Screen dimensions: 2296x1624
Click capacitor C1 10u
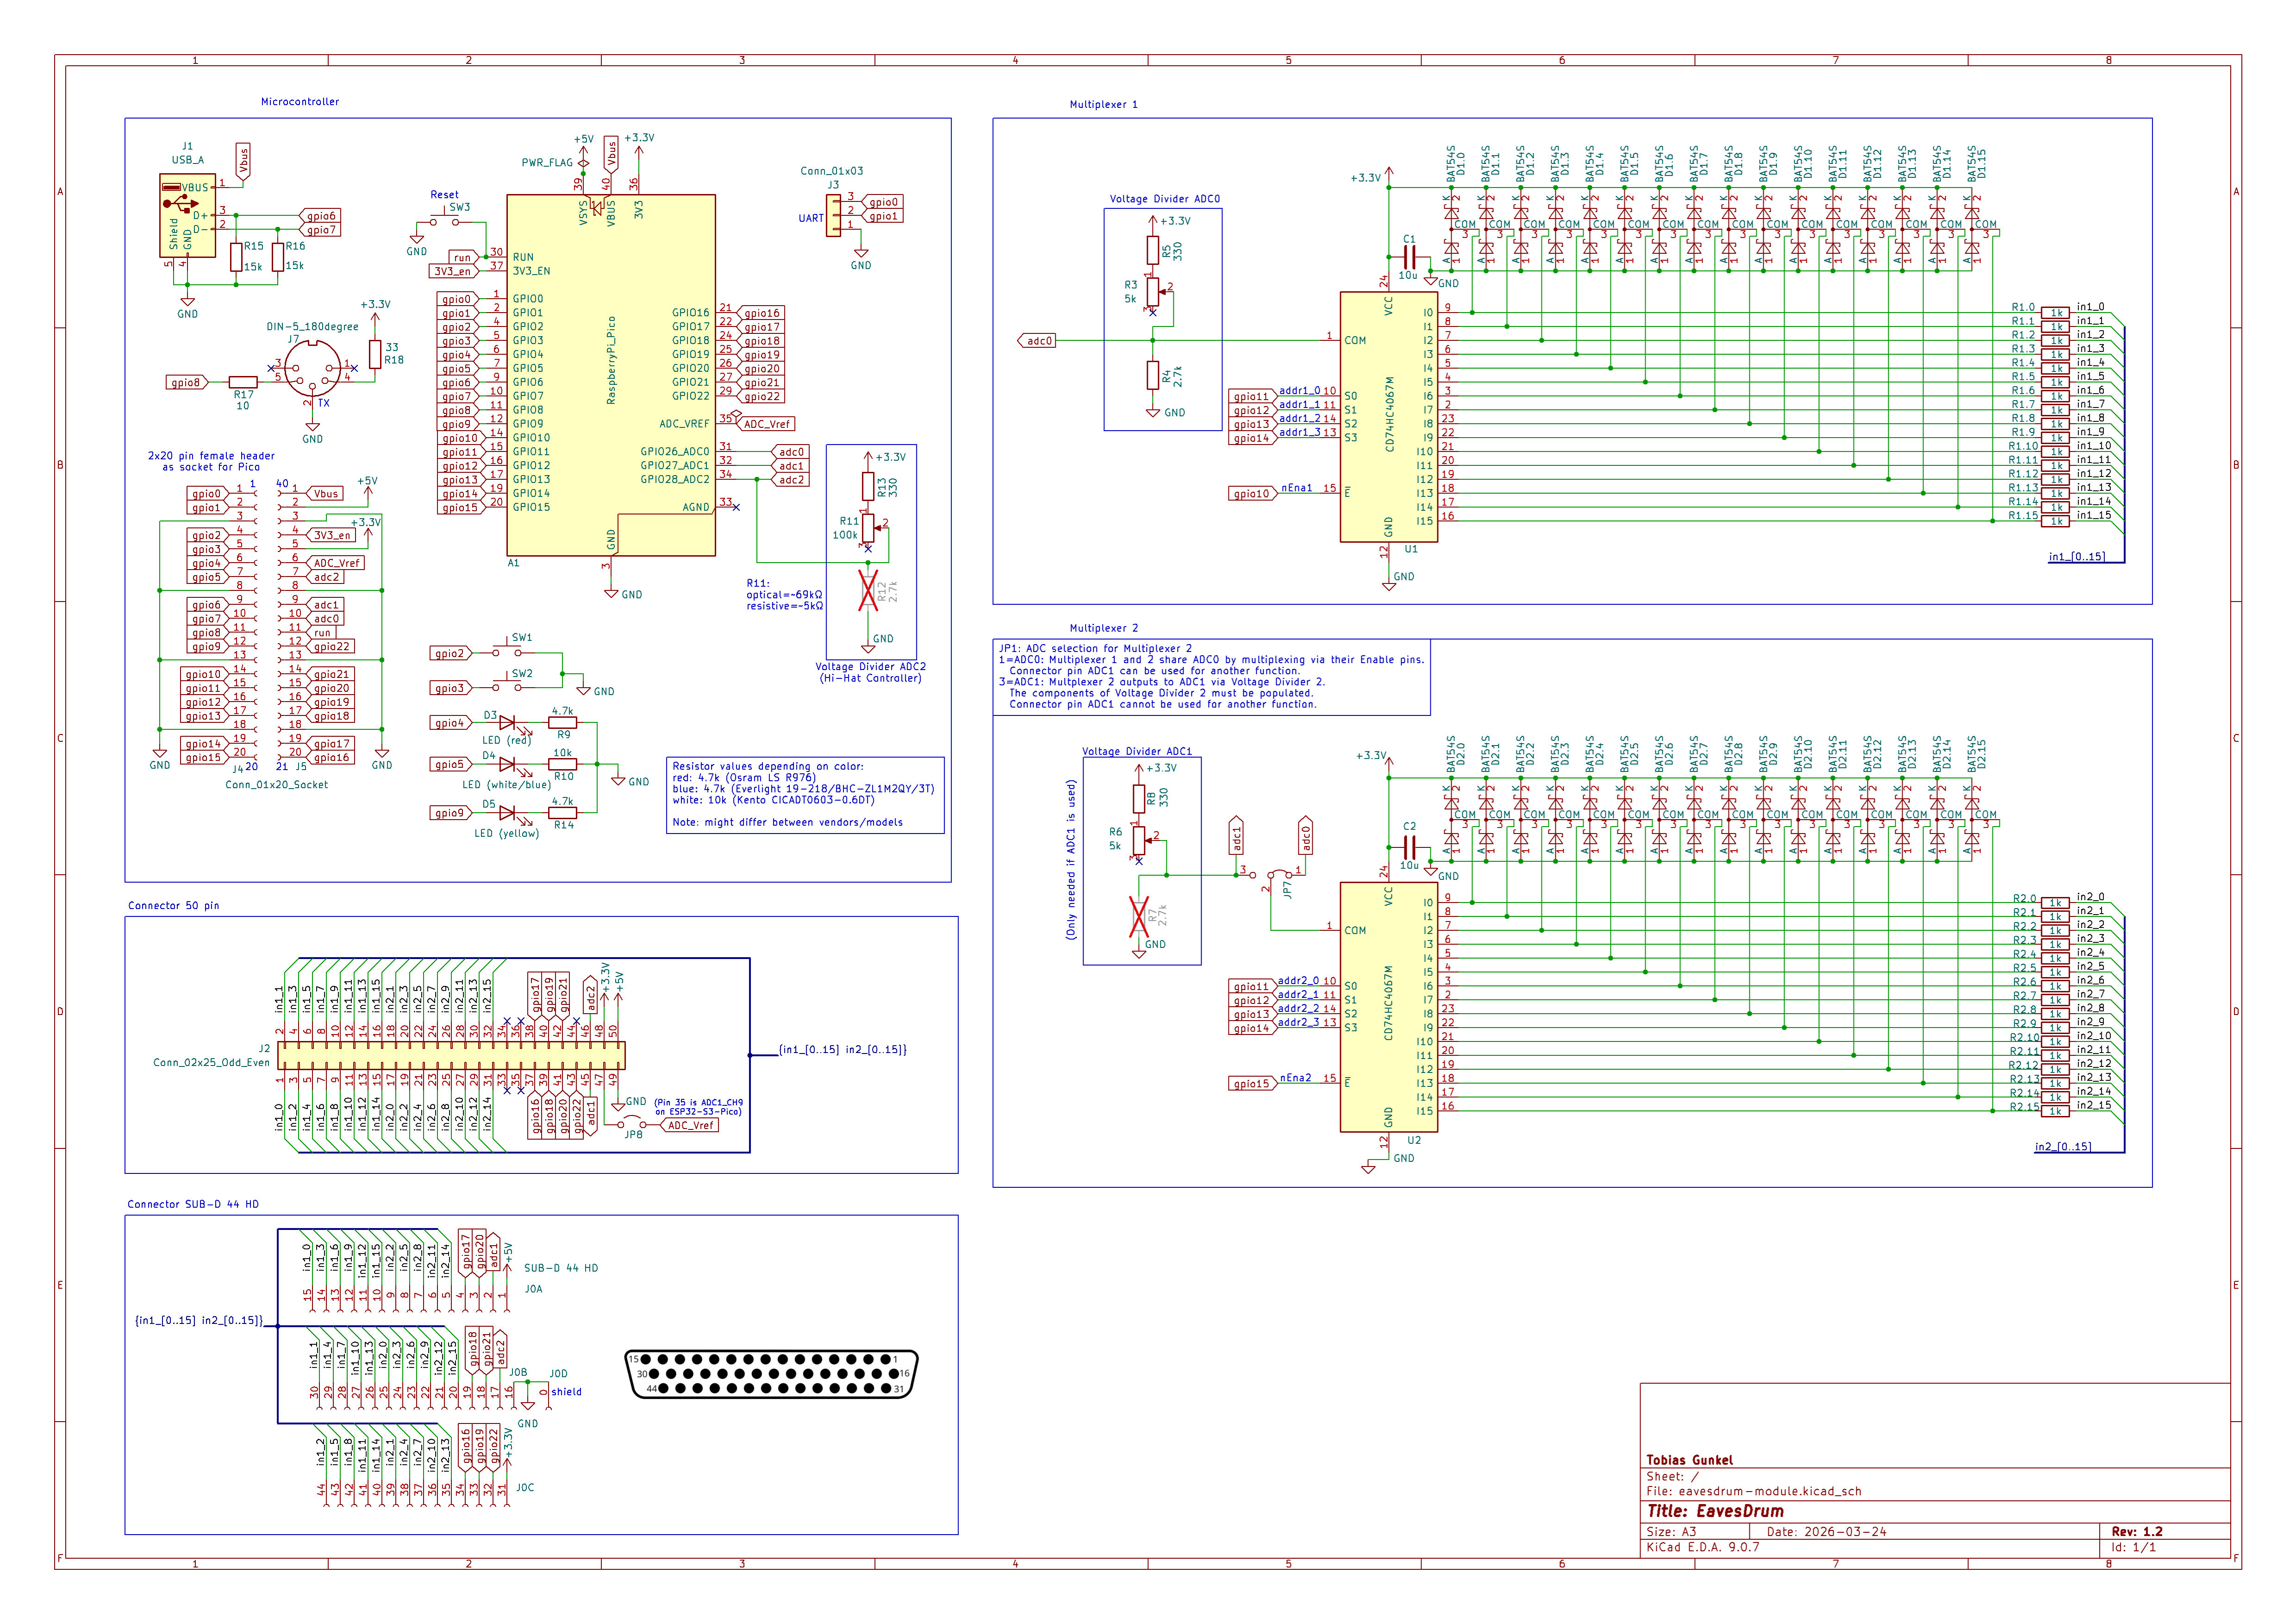[1410, 257]
